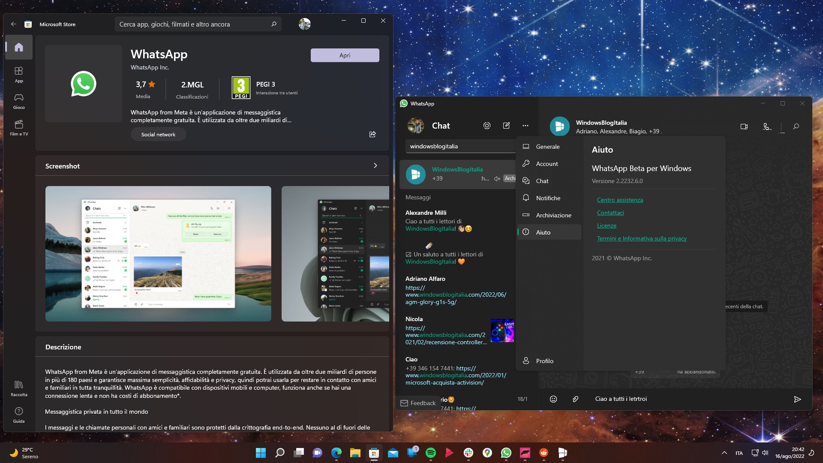Image resolution: width=823 pixels, height=463 pixels.
Task: Select Aiuto settings tab
Action: (549, 232)
